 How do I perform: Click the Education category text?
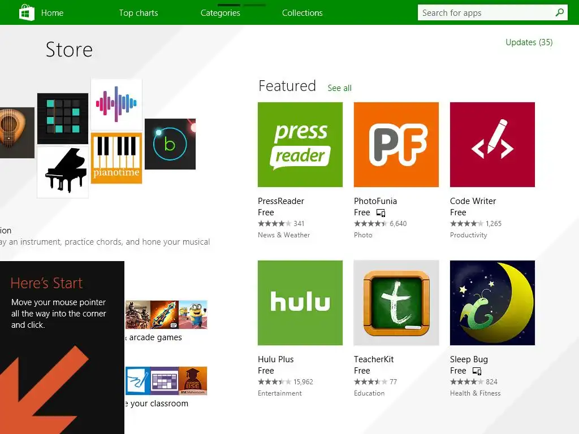pos(369,393)
